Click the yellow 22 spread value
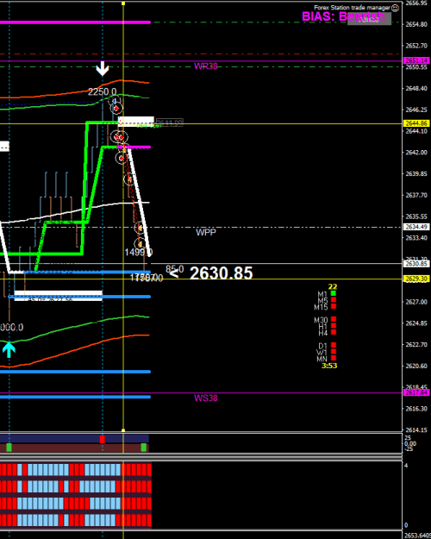The image size is (431, 539). point(333,286)
